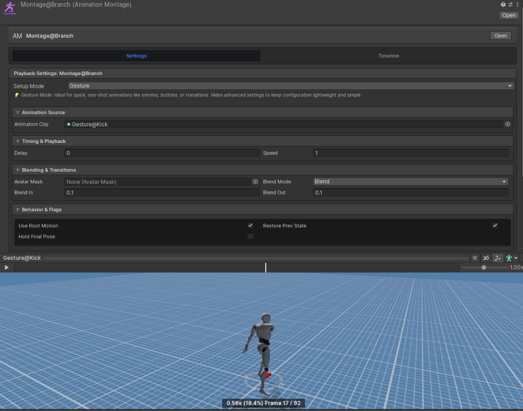Open the Setup Mode dropdown showing Gesture
523x411 pixels.
coord(291,86)
